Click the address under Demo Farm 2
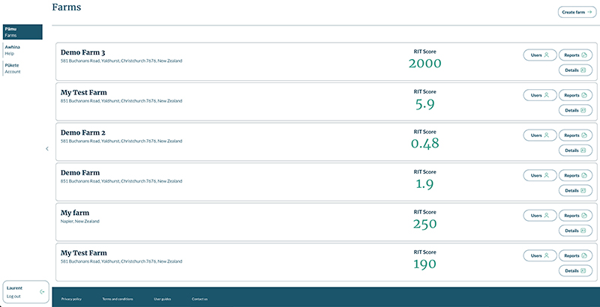This screenshot has height=307, width=600. (121, 141)
